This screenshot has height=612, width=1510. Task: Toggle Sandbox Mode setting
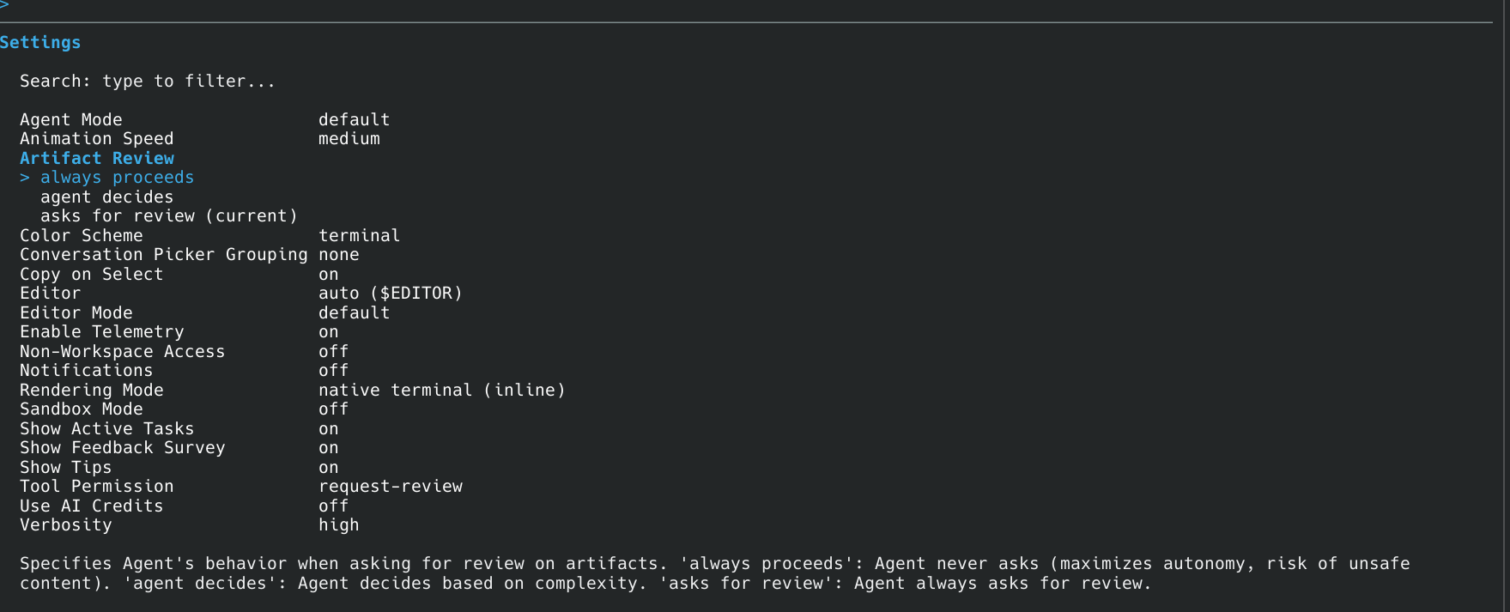tap(185, 409)
